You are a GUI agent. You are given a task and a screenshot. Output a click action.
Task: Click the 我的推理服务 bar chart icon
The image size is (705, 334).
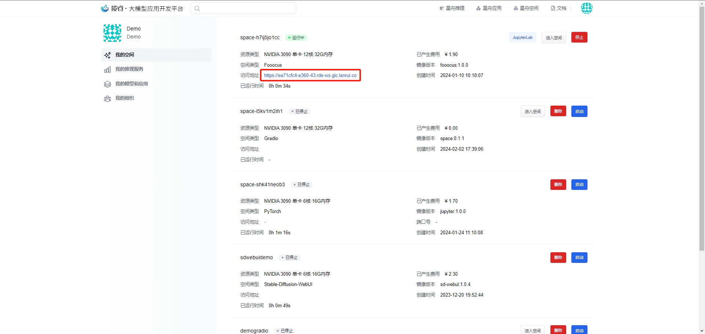click(108, 69)
